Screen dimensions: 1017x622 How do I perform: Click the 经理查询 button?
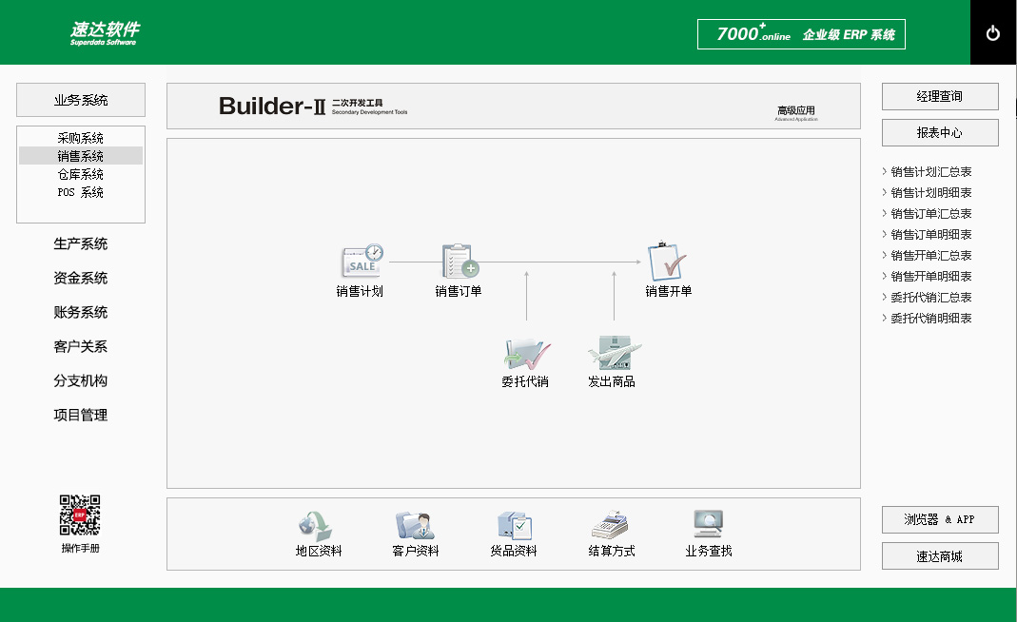(940, 97)
